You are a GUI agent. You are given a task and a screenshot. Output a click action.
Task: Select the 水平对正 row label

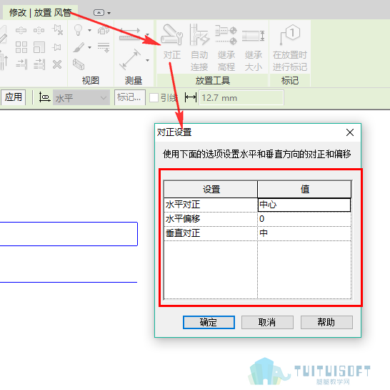[x=183, y=205]
